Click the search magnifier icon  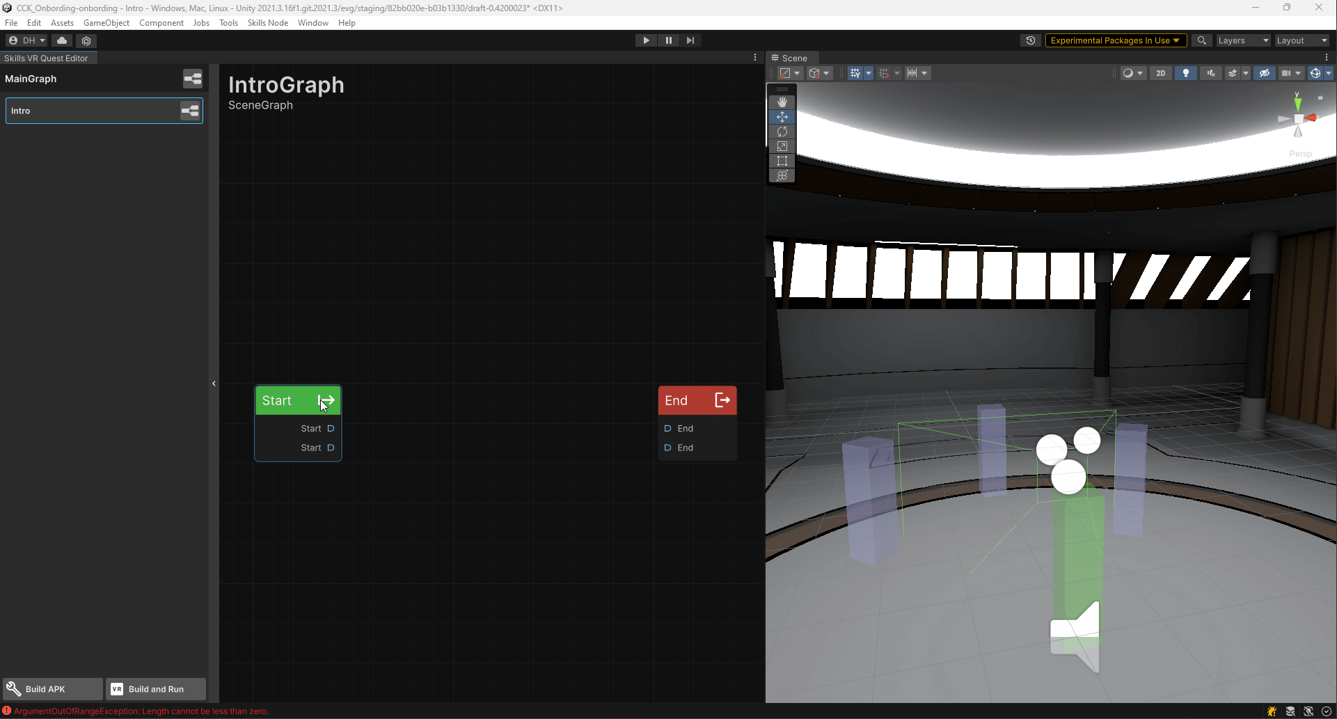(1201, 40)
